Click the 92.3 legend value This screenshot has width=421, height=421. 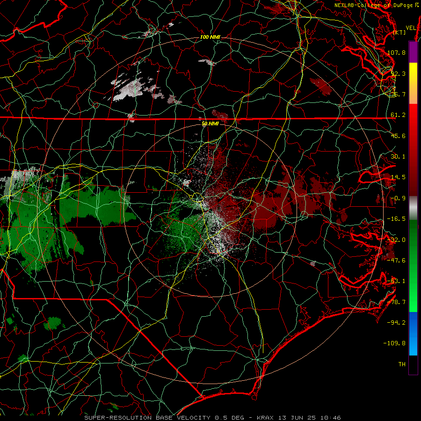pyautogui.click(x=398, y=73)
